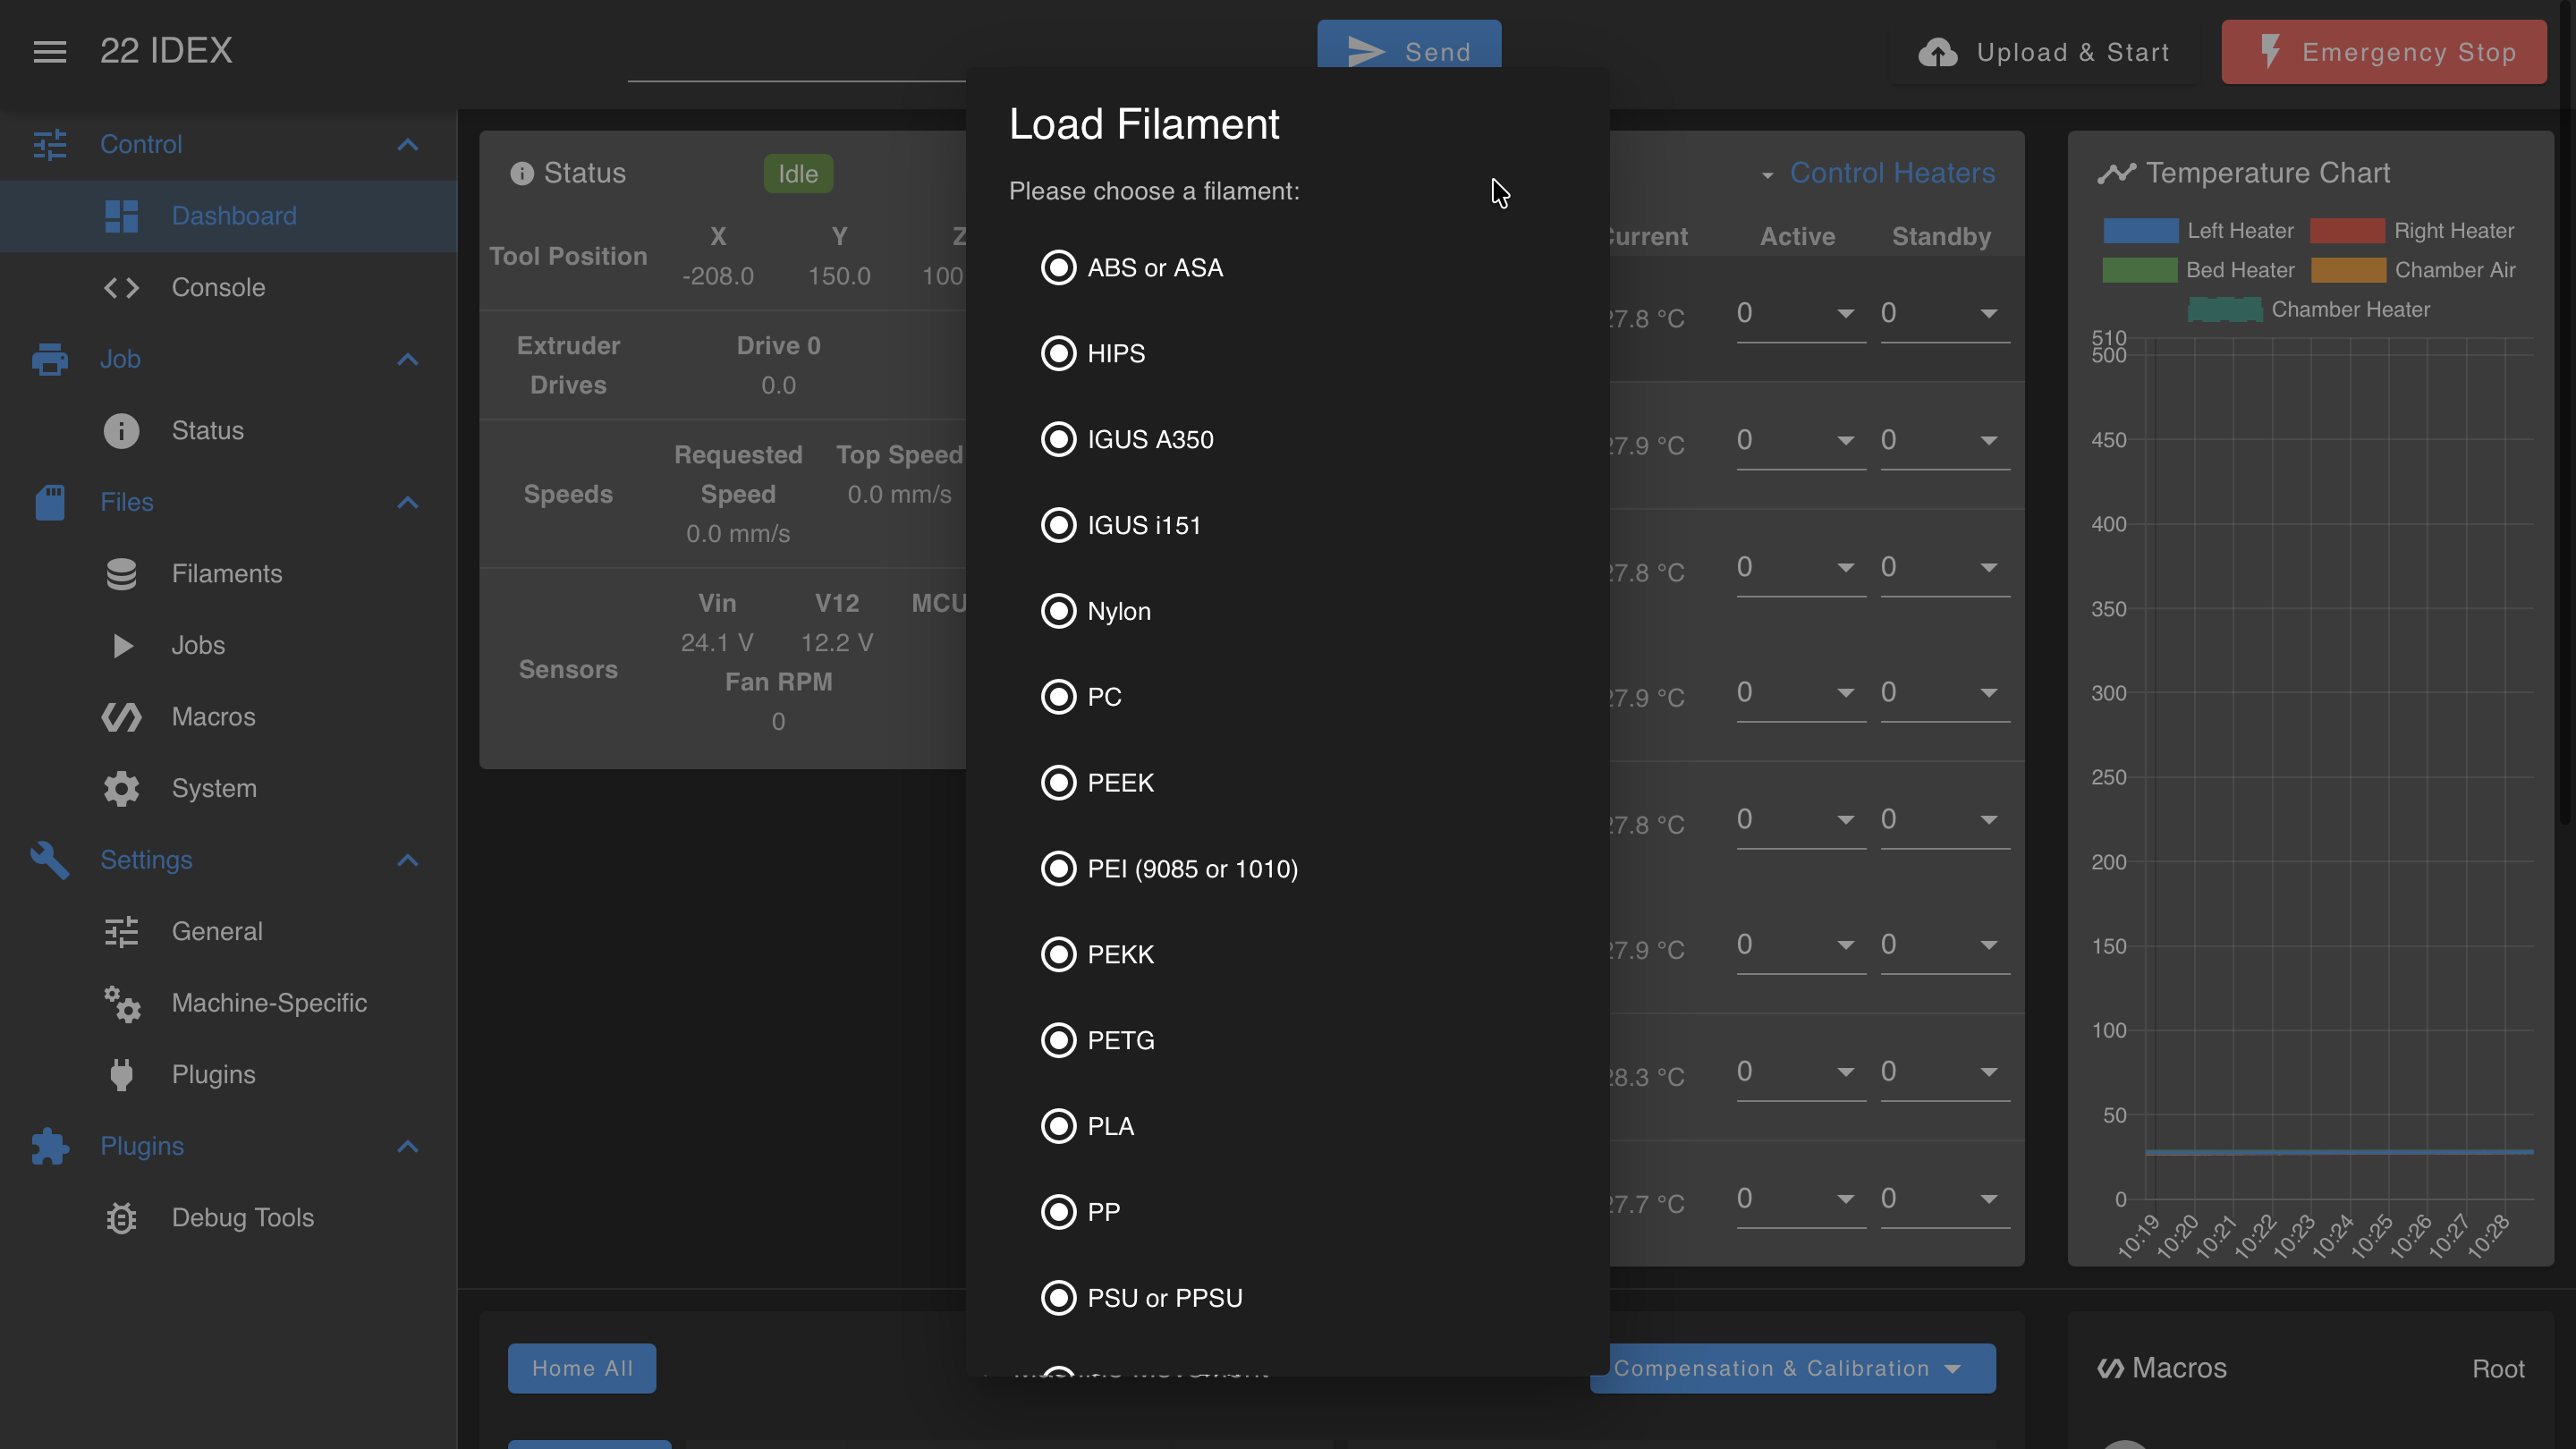Collapse the Settings sidebar section
Image resolution: width=2576 pixels, height=1449 pixels.
pos(407,860)
